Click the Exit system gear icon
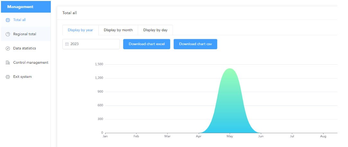 click(x=8, y=77)
